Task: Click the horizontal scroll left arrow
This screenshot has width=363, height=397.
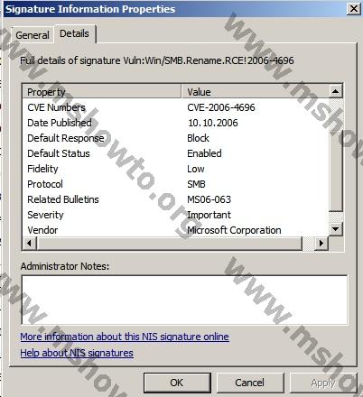Action: coord(30,243)
